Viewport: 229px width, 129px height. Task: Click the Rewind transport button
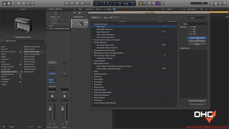(x=67, y=3)
